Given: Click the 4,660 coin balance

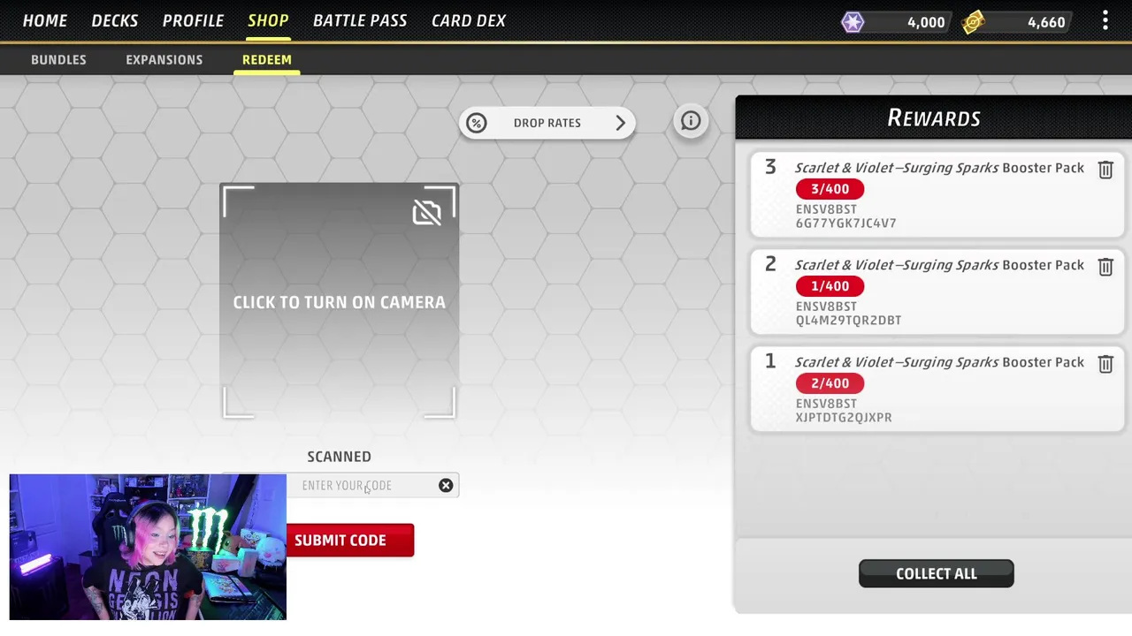Looking at the screenshot, I should [x=1046, y=22].
